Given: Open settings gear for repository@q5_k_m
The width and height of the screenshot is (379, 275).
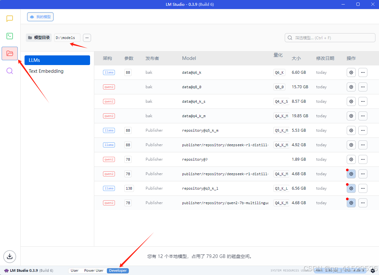Looking at the screenshot, I should pyautogui.click(x=351, y=130).
